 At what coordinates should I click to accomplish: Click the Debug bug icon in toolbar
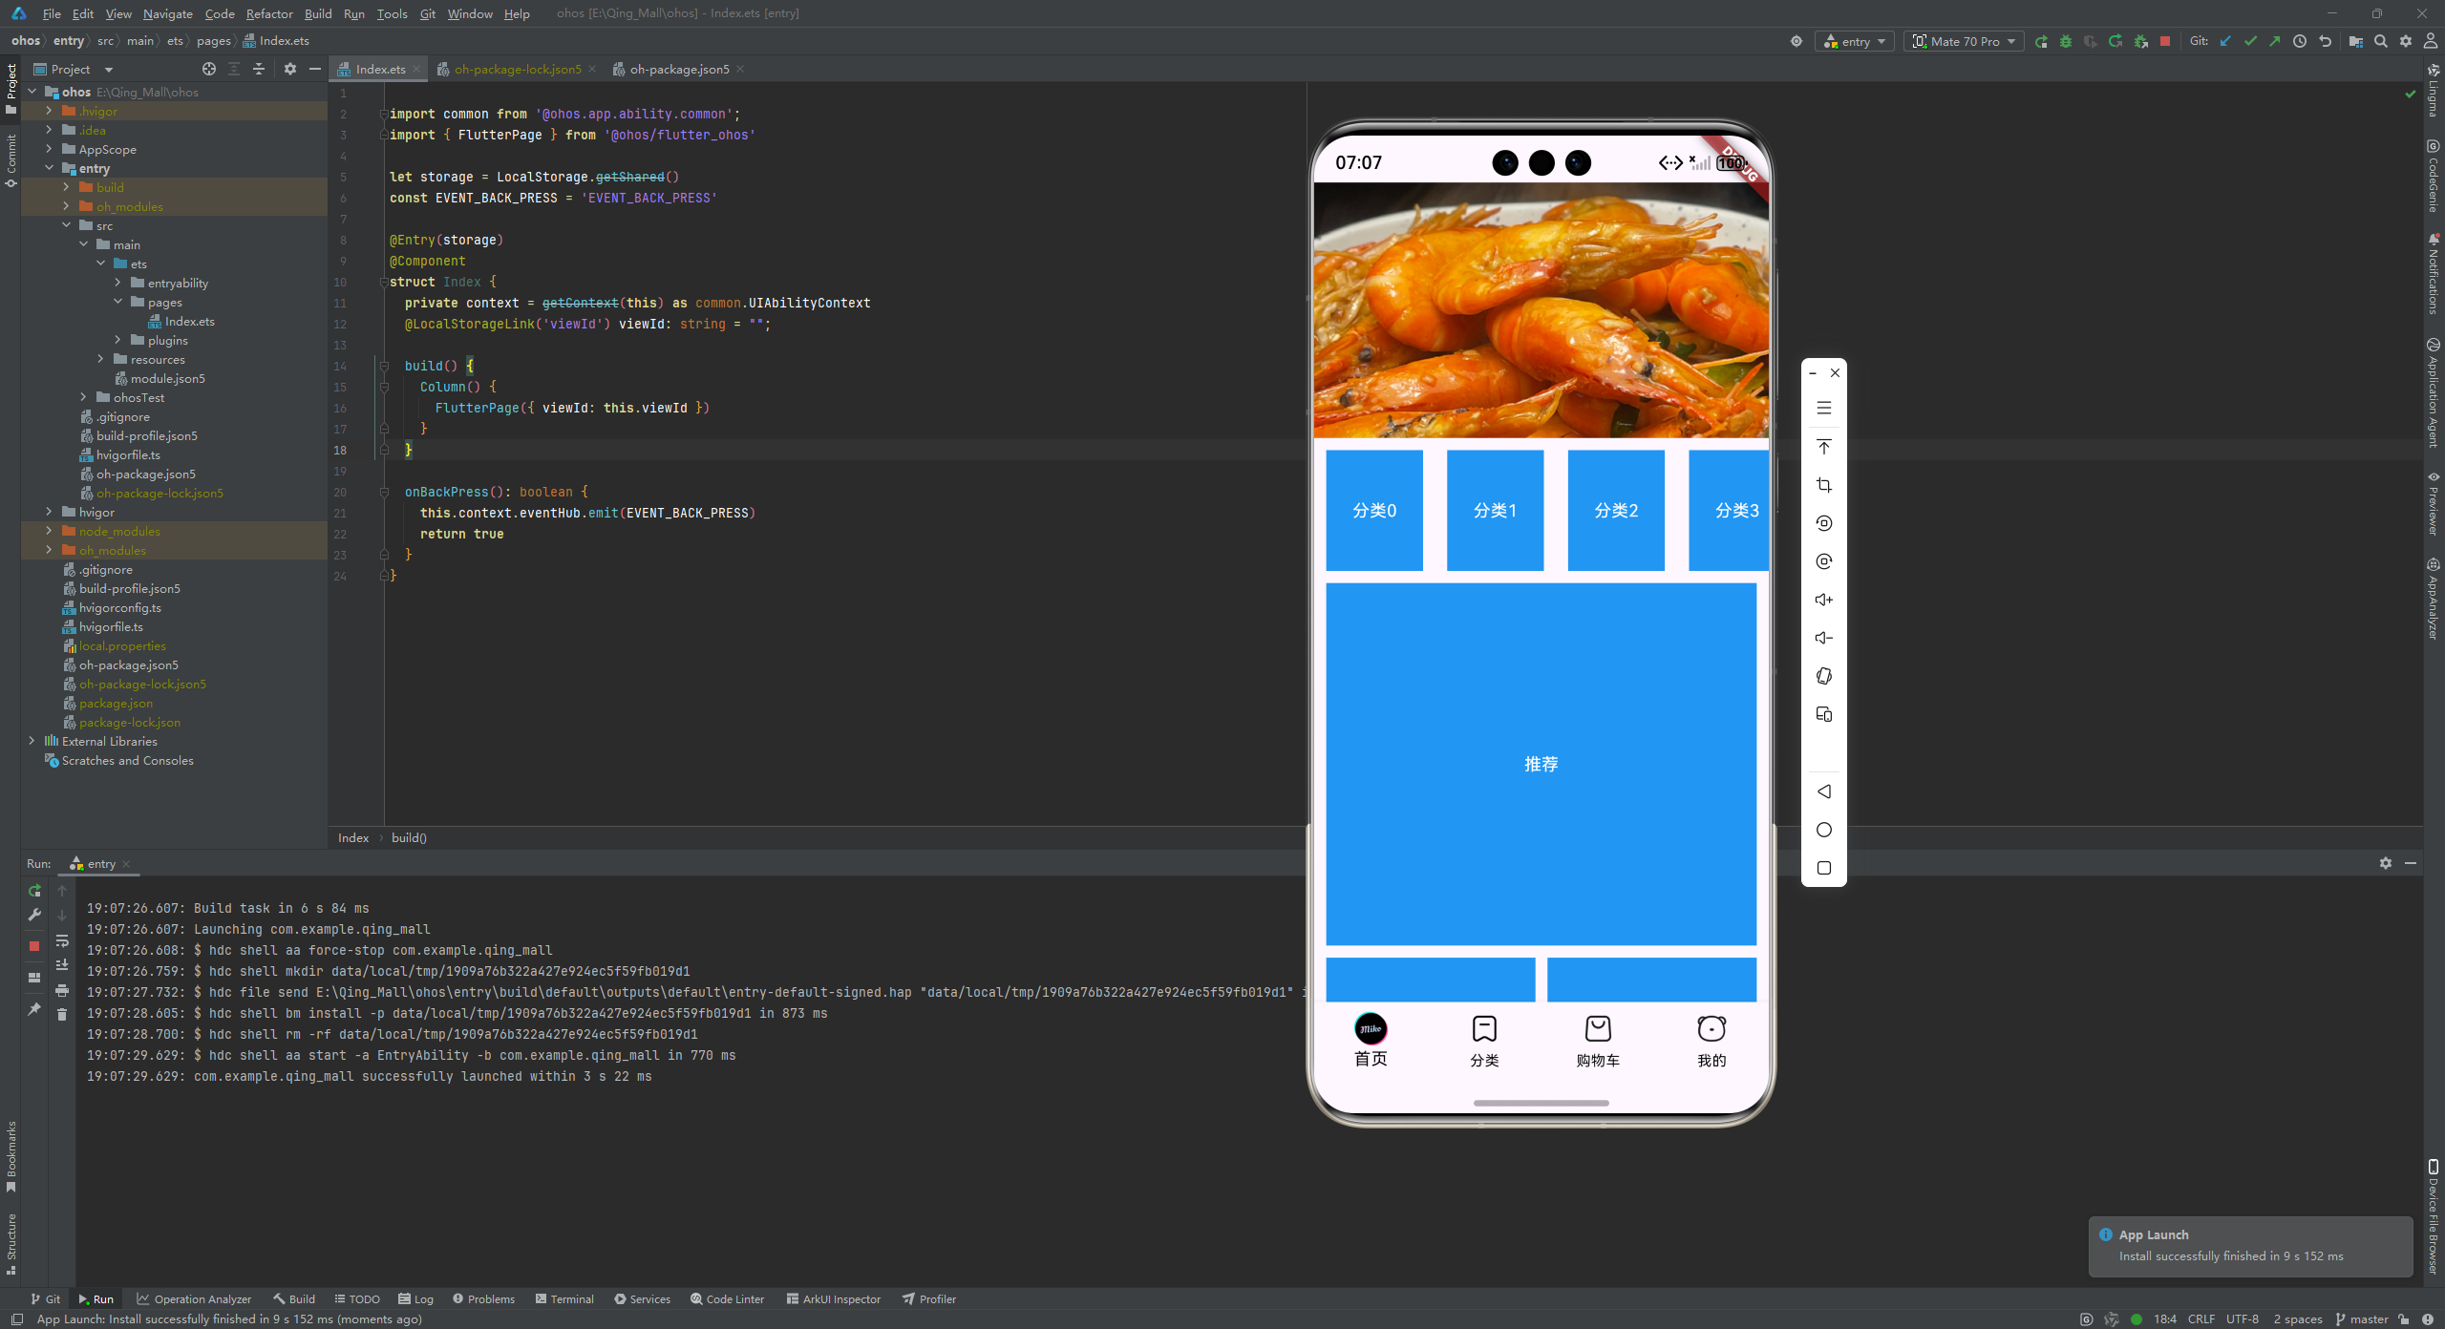coord(2066,41)
